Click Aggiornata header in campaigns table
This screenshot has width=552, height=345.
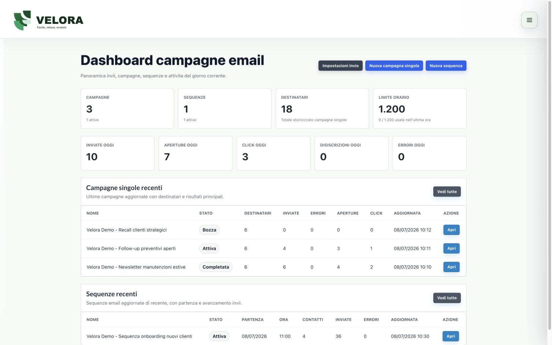407,213
